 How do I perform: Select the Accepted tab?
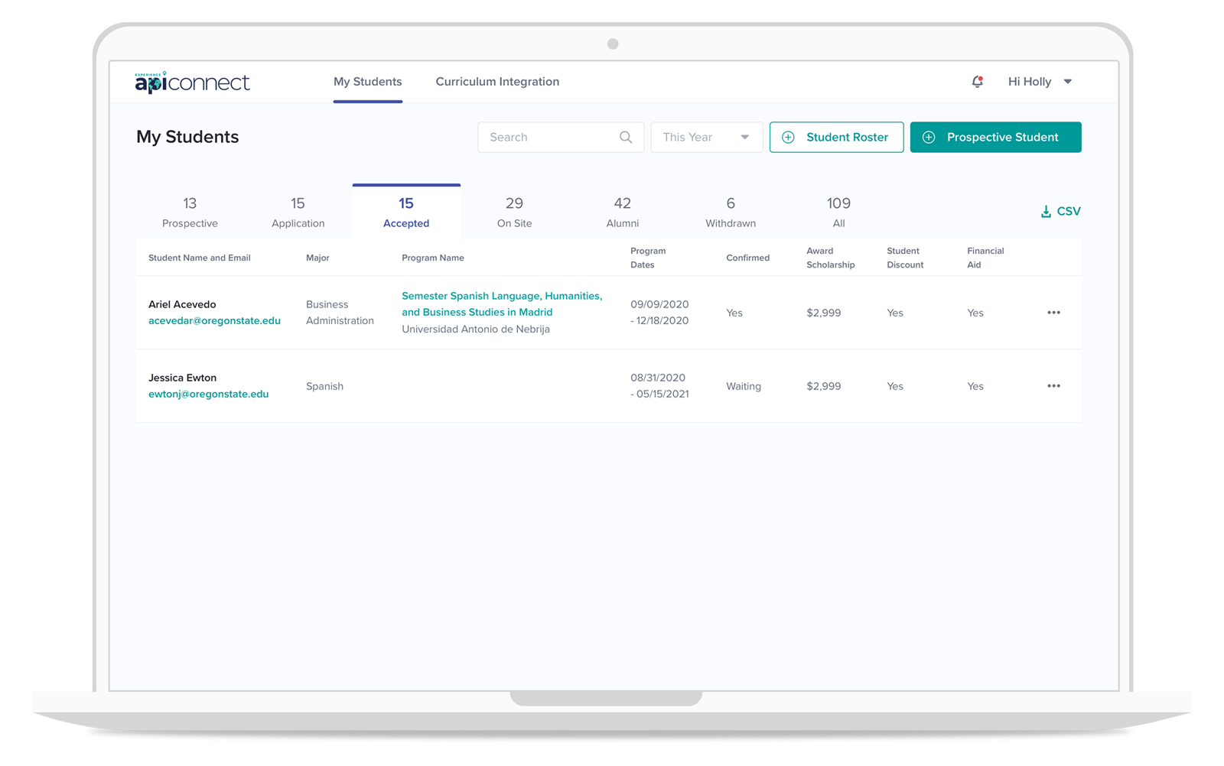(x=406, y=212)
